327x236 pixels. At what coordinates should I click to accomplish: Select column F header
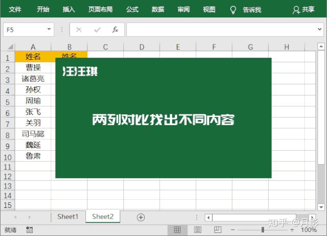[214, 47]
